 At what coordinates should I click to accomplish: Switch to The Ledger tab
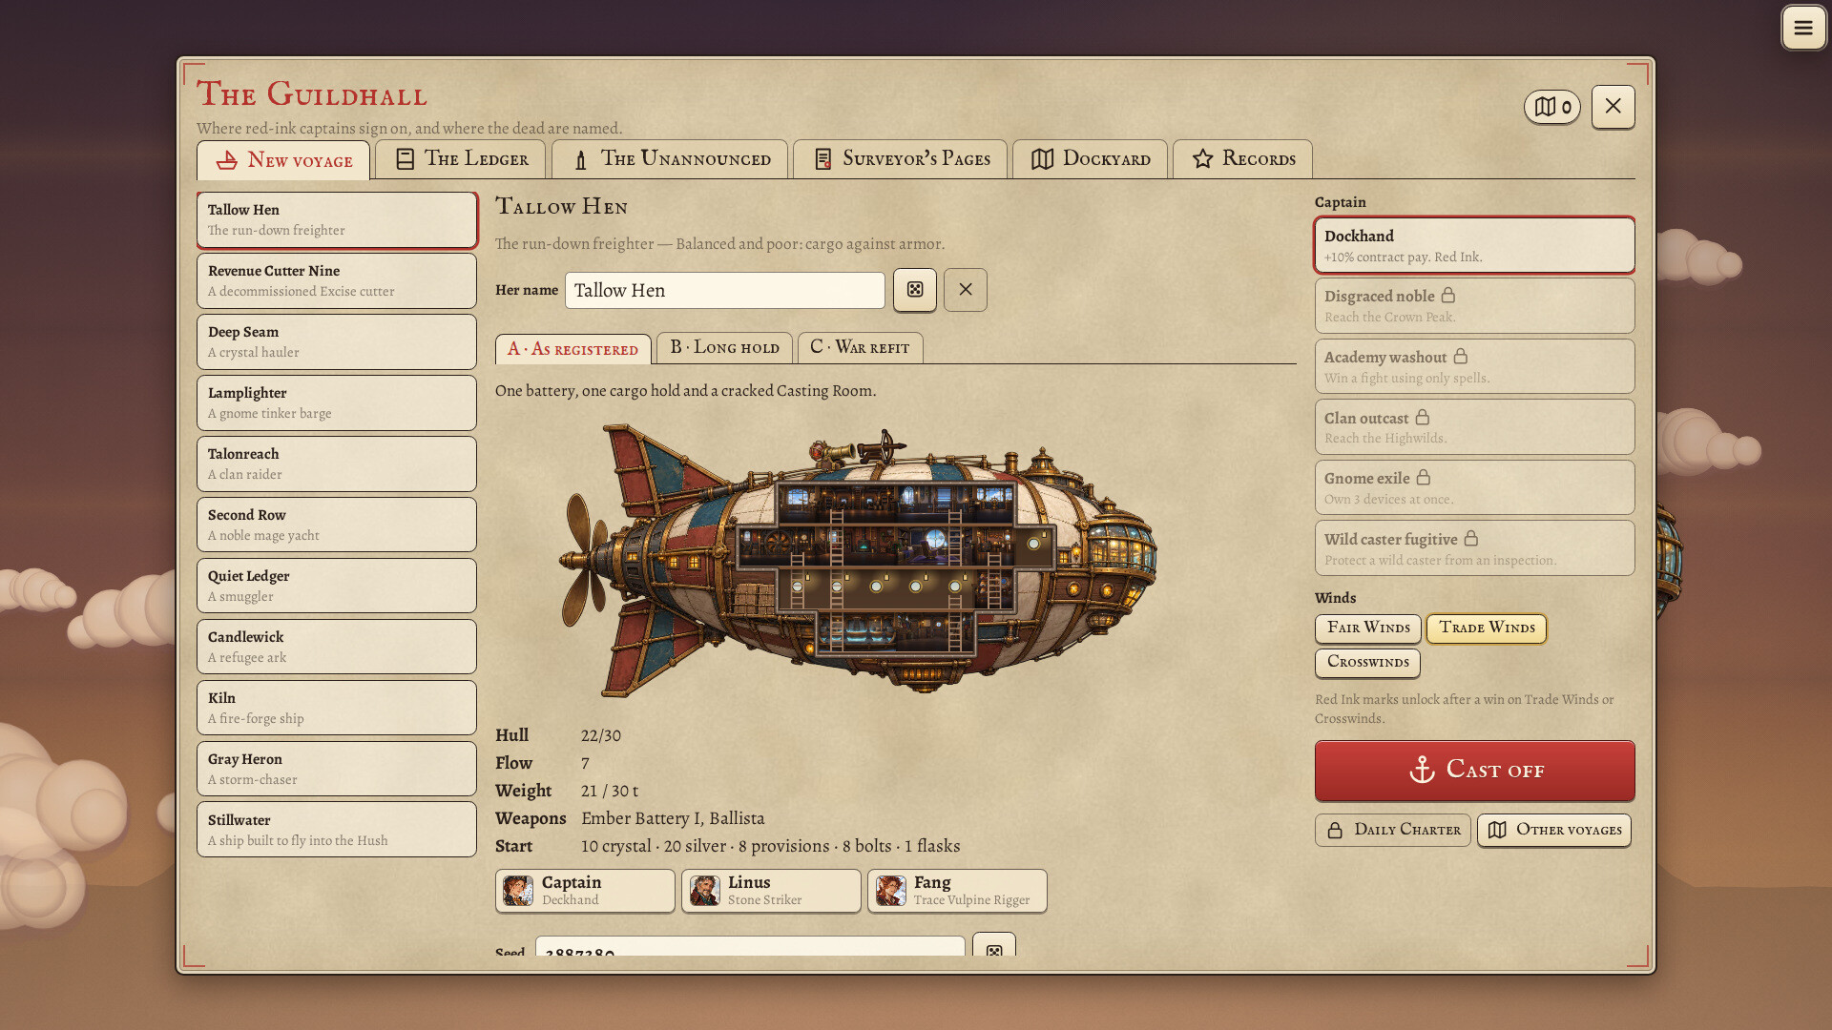tap(460, 159)
